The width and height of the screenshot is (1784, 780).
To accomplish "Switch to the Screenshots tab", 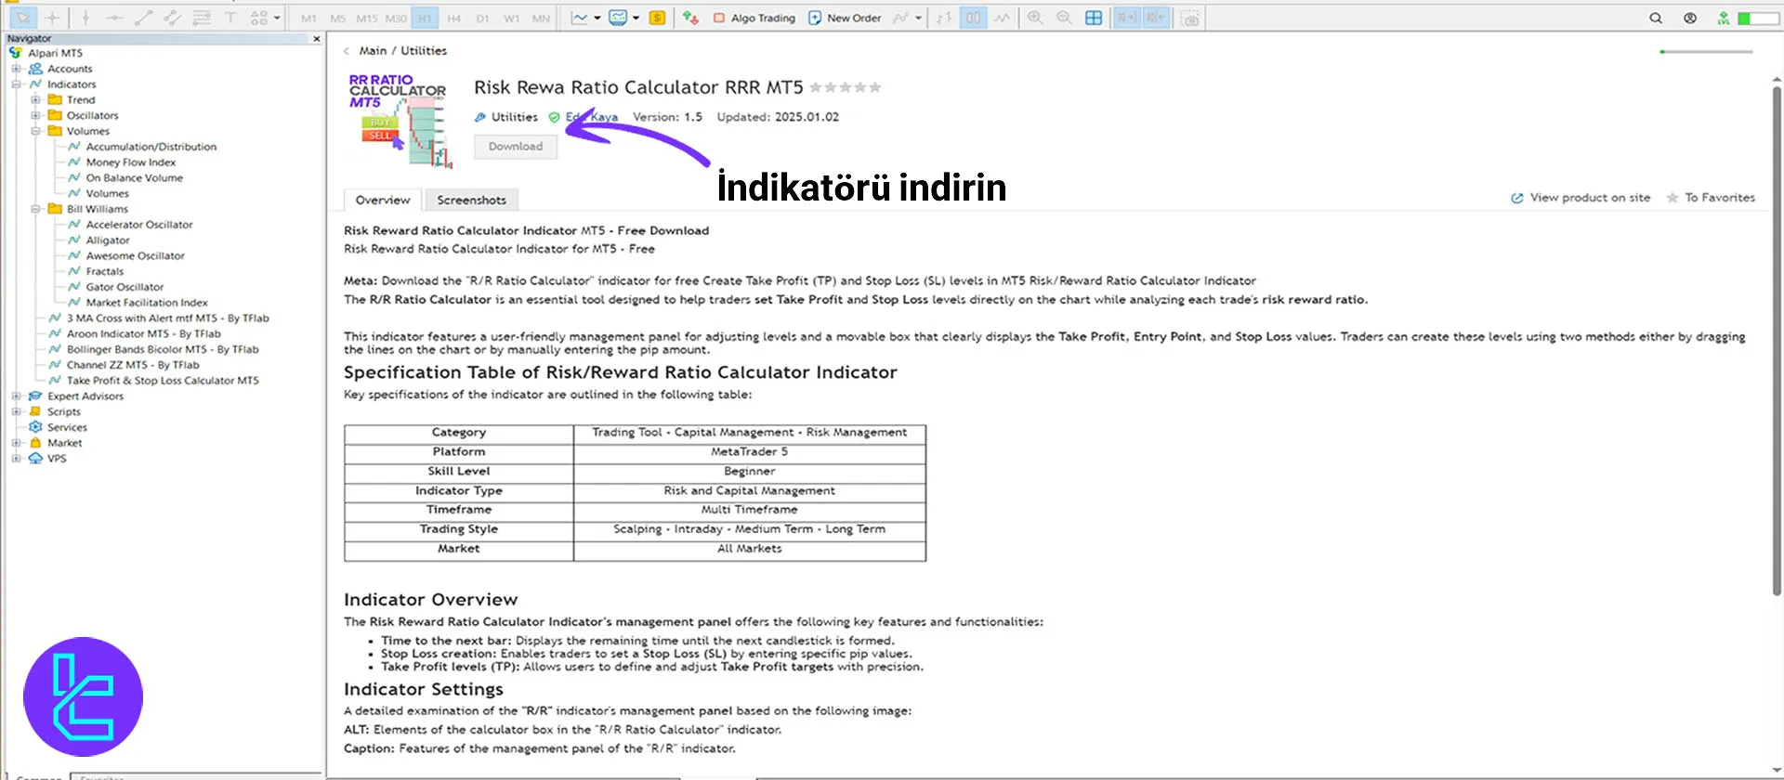I will pyautogui.click(x=471, y=200).
